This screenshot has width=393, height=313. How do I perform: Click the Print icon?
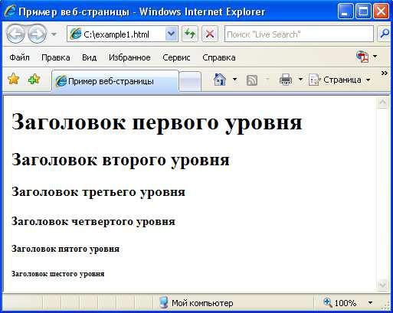(286, 80)
